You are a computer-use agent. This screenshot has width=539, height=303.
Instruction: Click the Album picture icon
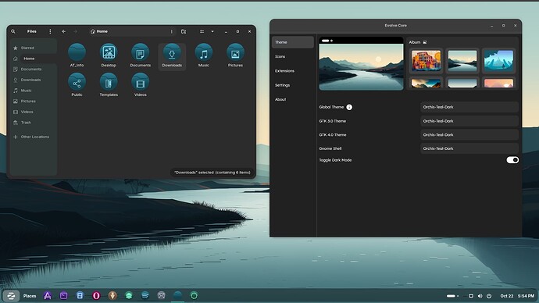coord(425,42)
